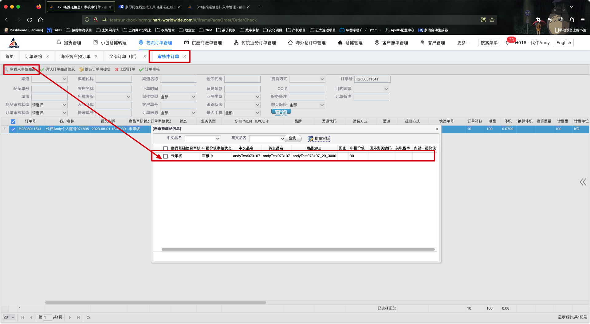The image size is (590, 324).
Task: Expand the side panel with double-chevron icon
Action: click(x=583, y=182)
